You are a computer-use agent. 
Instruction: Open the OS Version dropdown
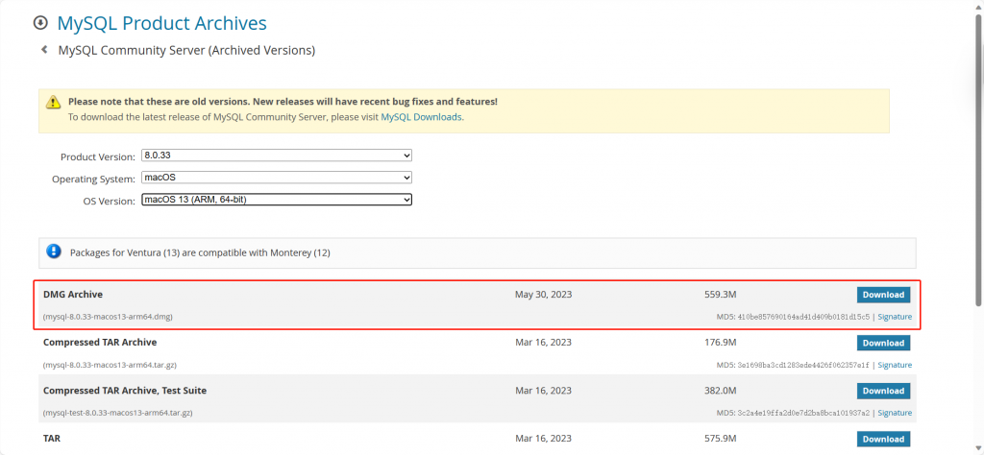tap(276, 200)
